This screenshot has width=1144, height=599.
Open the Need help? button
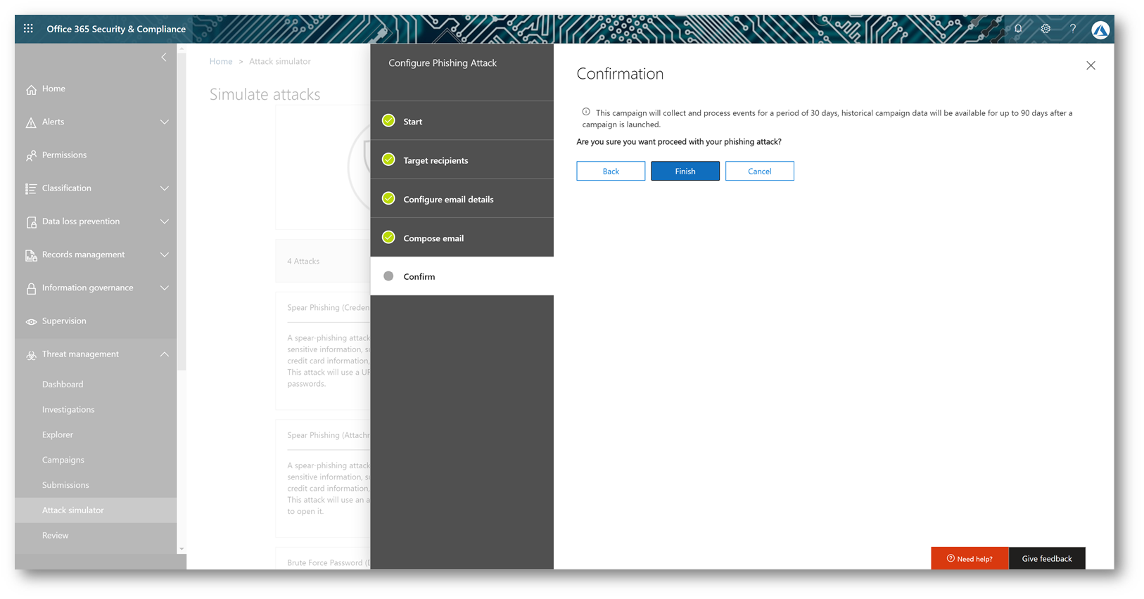click(x=970, y=558)
